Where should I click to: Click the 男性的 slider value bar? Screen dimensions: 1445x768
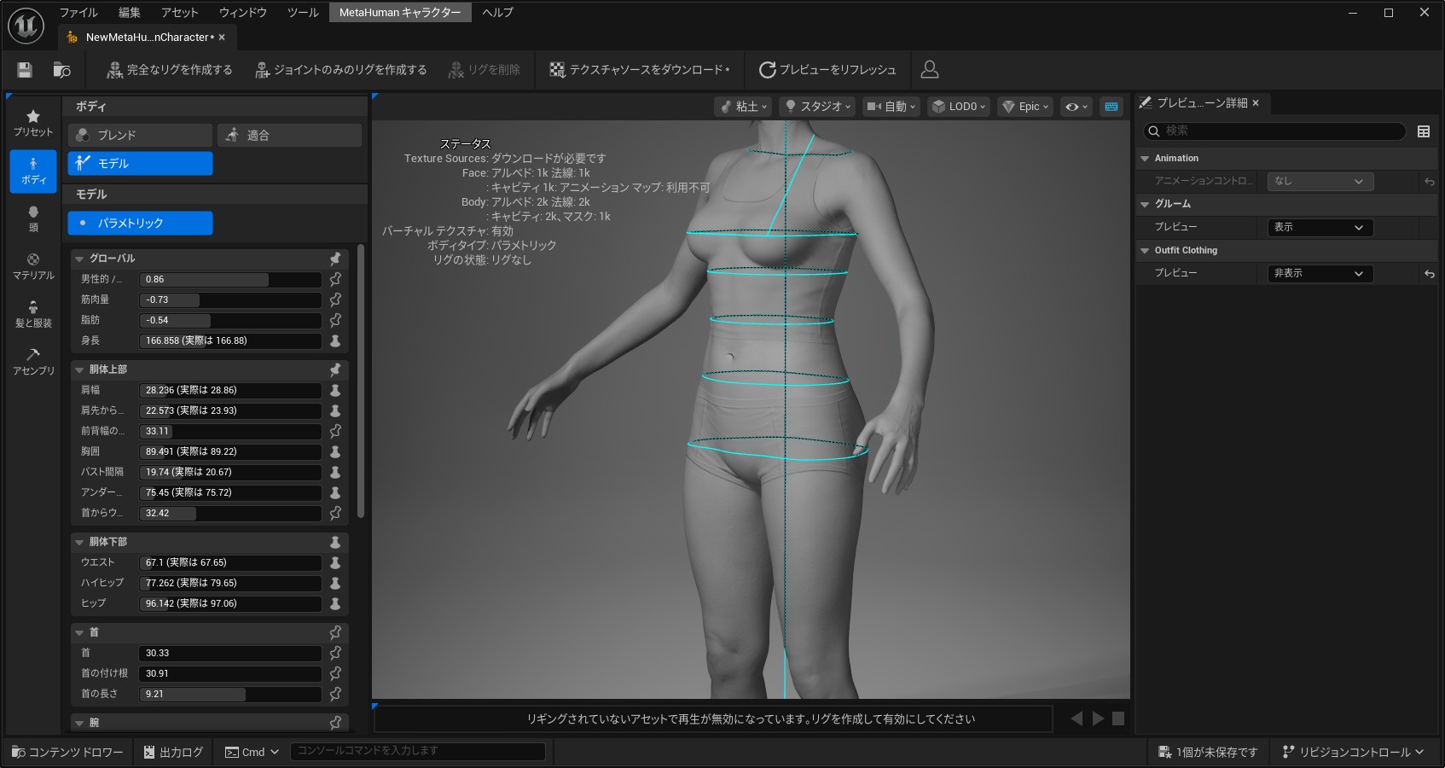tap(229, 279)
